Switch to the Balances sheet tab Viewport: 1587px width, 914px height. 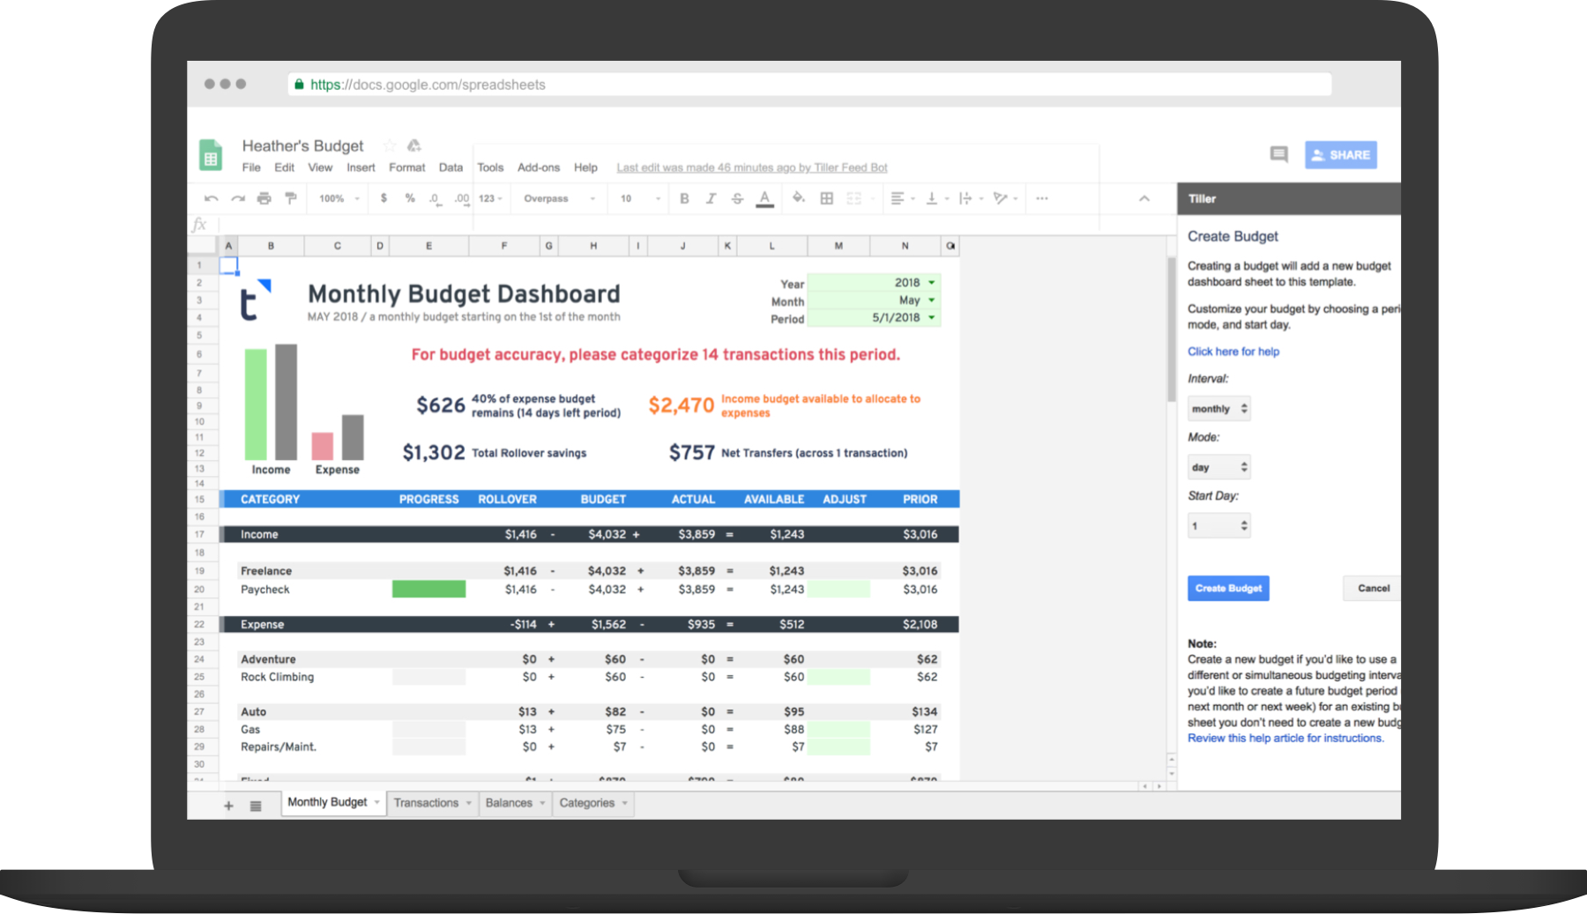515,803
